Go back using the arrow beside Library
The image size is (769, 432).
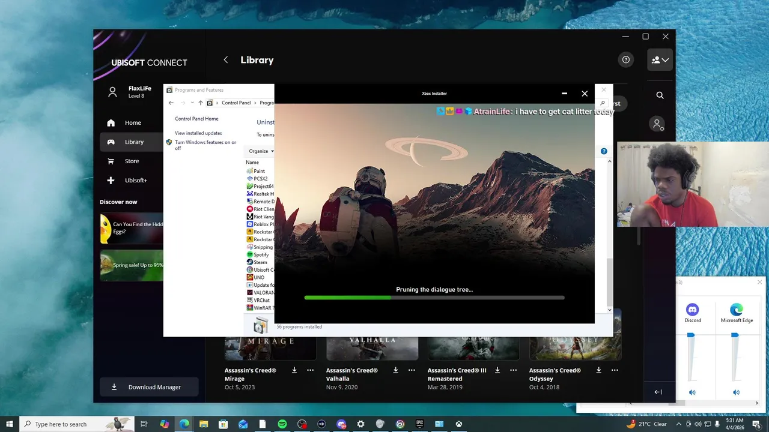click(226, 60)
